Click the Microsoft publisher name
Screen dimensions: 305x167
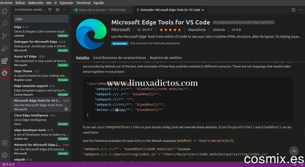pyautogui.click(x=120, y=30)
